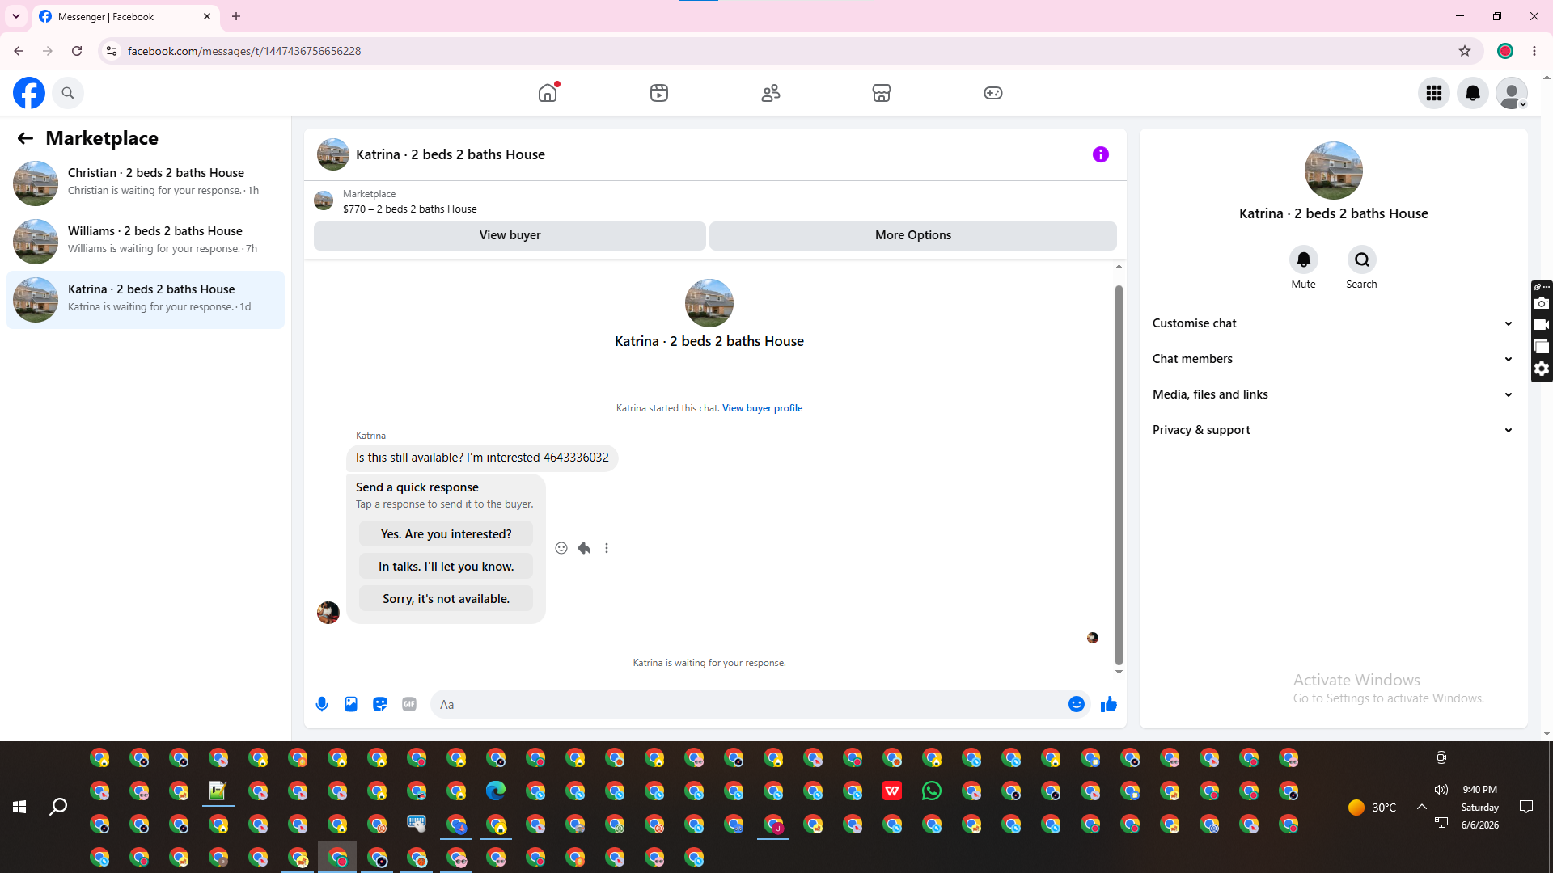Image resolution: width=1553 pixels, height=873 pixels.
Task: Open the notifications bell
Action: [1473, 93]
